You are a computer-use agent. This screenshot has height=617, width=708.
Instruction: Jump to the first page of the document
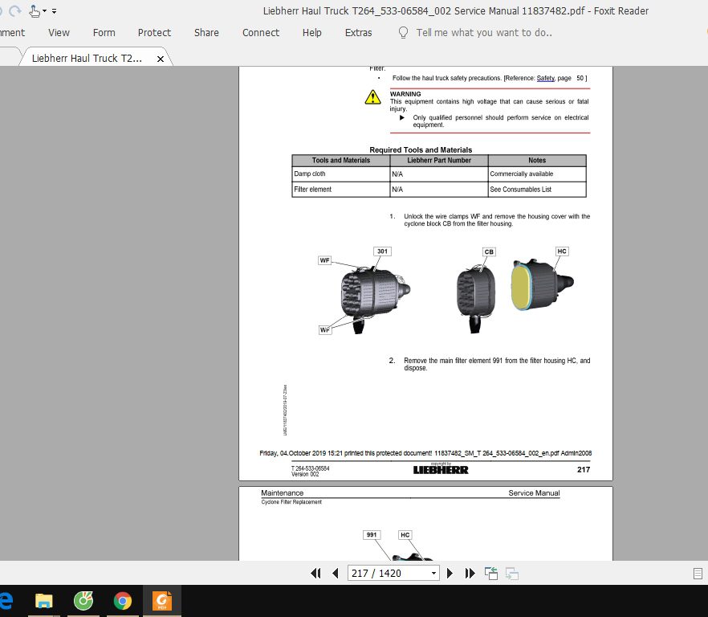click(x=316, y=573)
